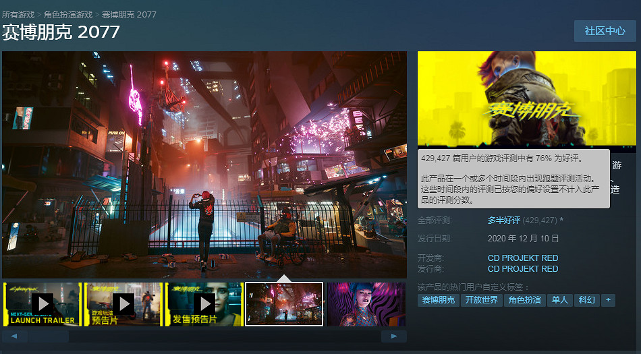Open the 社区中心 community hub
The width and height of the screenshot is (641, 354).
[x=605, y=31]
